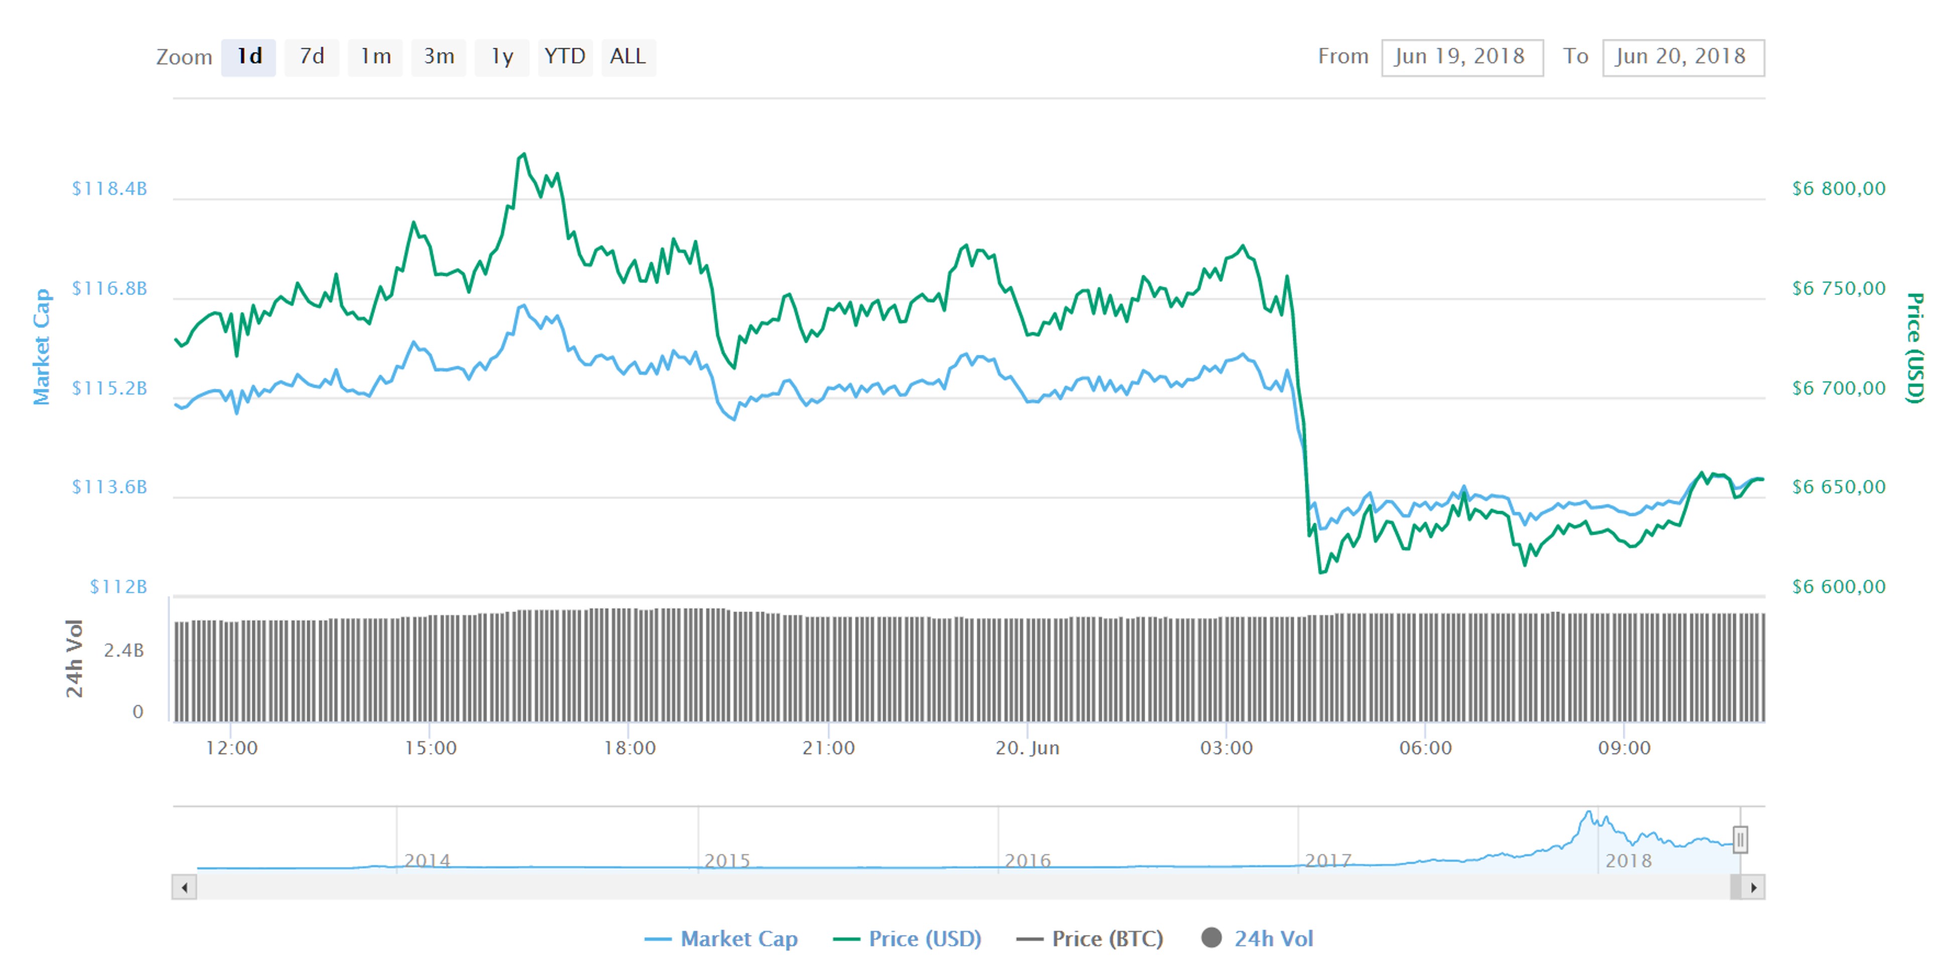This screenshot has width=1958, height=963.
Task: Click the 2018 navigator label
Action: 1628,860
